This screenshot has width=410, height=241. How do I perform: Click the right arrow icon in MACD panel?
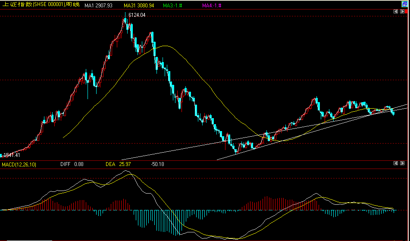tap(402, 163)
